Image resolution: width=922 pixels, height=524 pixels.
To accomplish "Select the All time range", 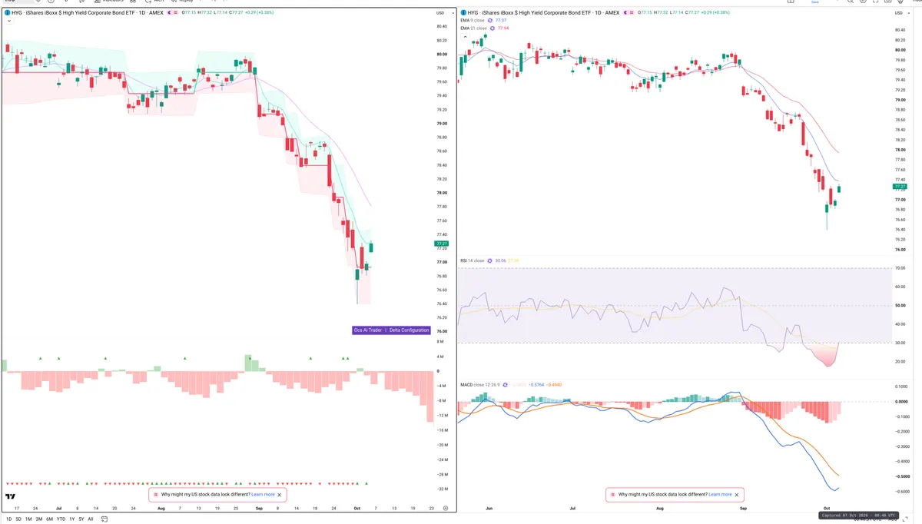I will pos(91,519).
